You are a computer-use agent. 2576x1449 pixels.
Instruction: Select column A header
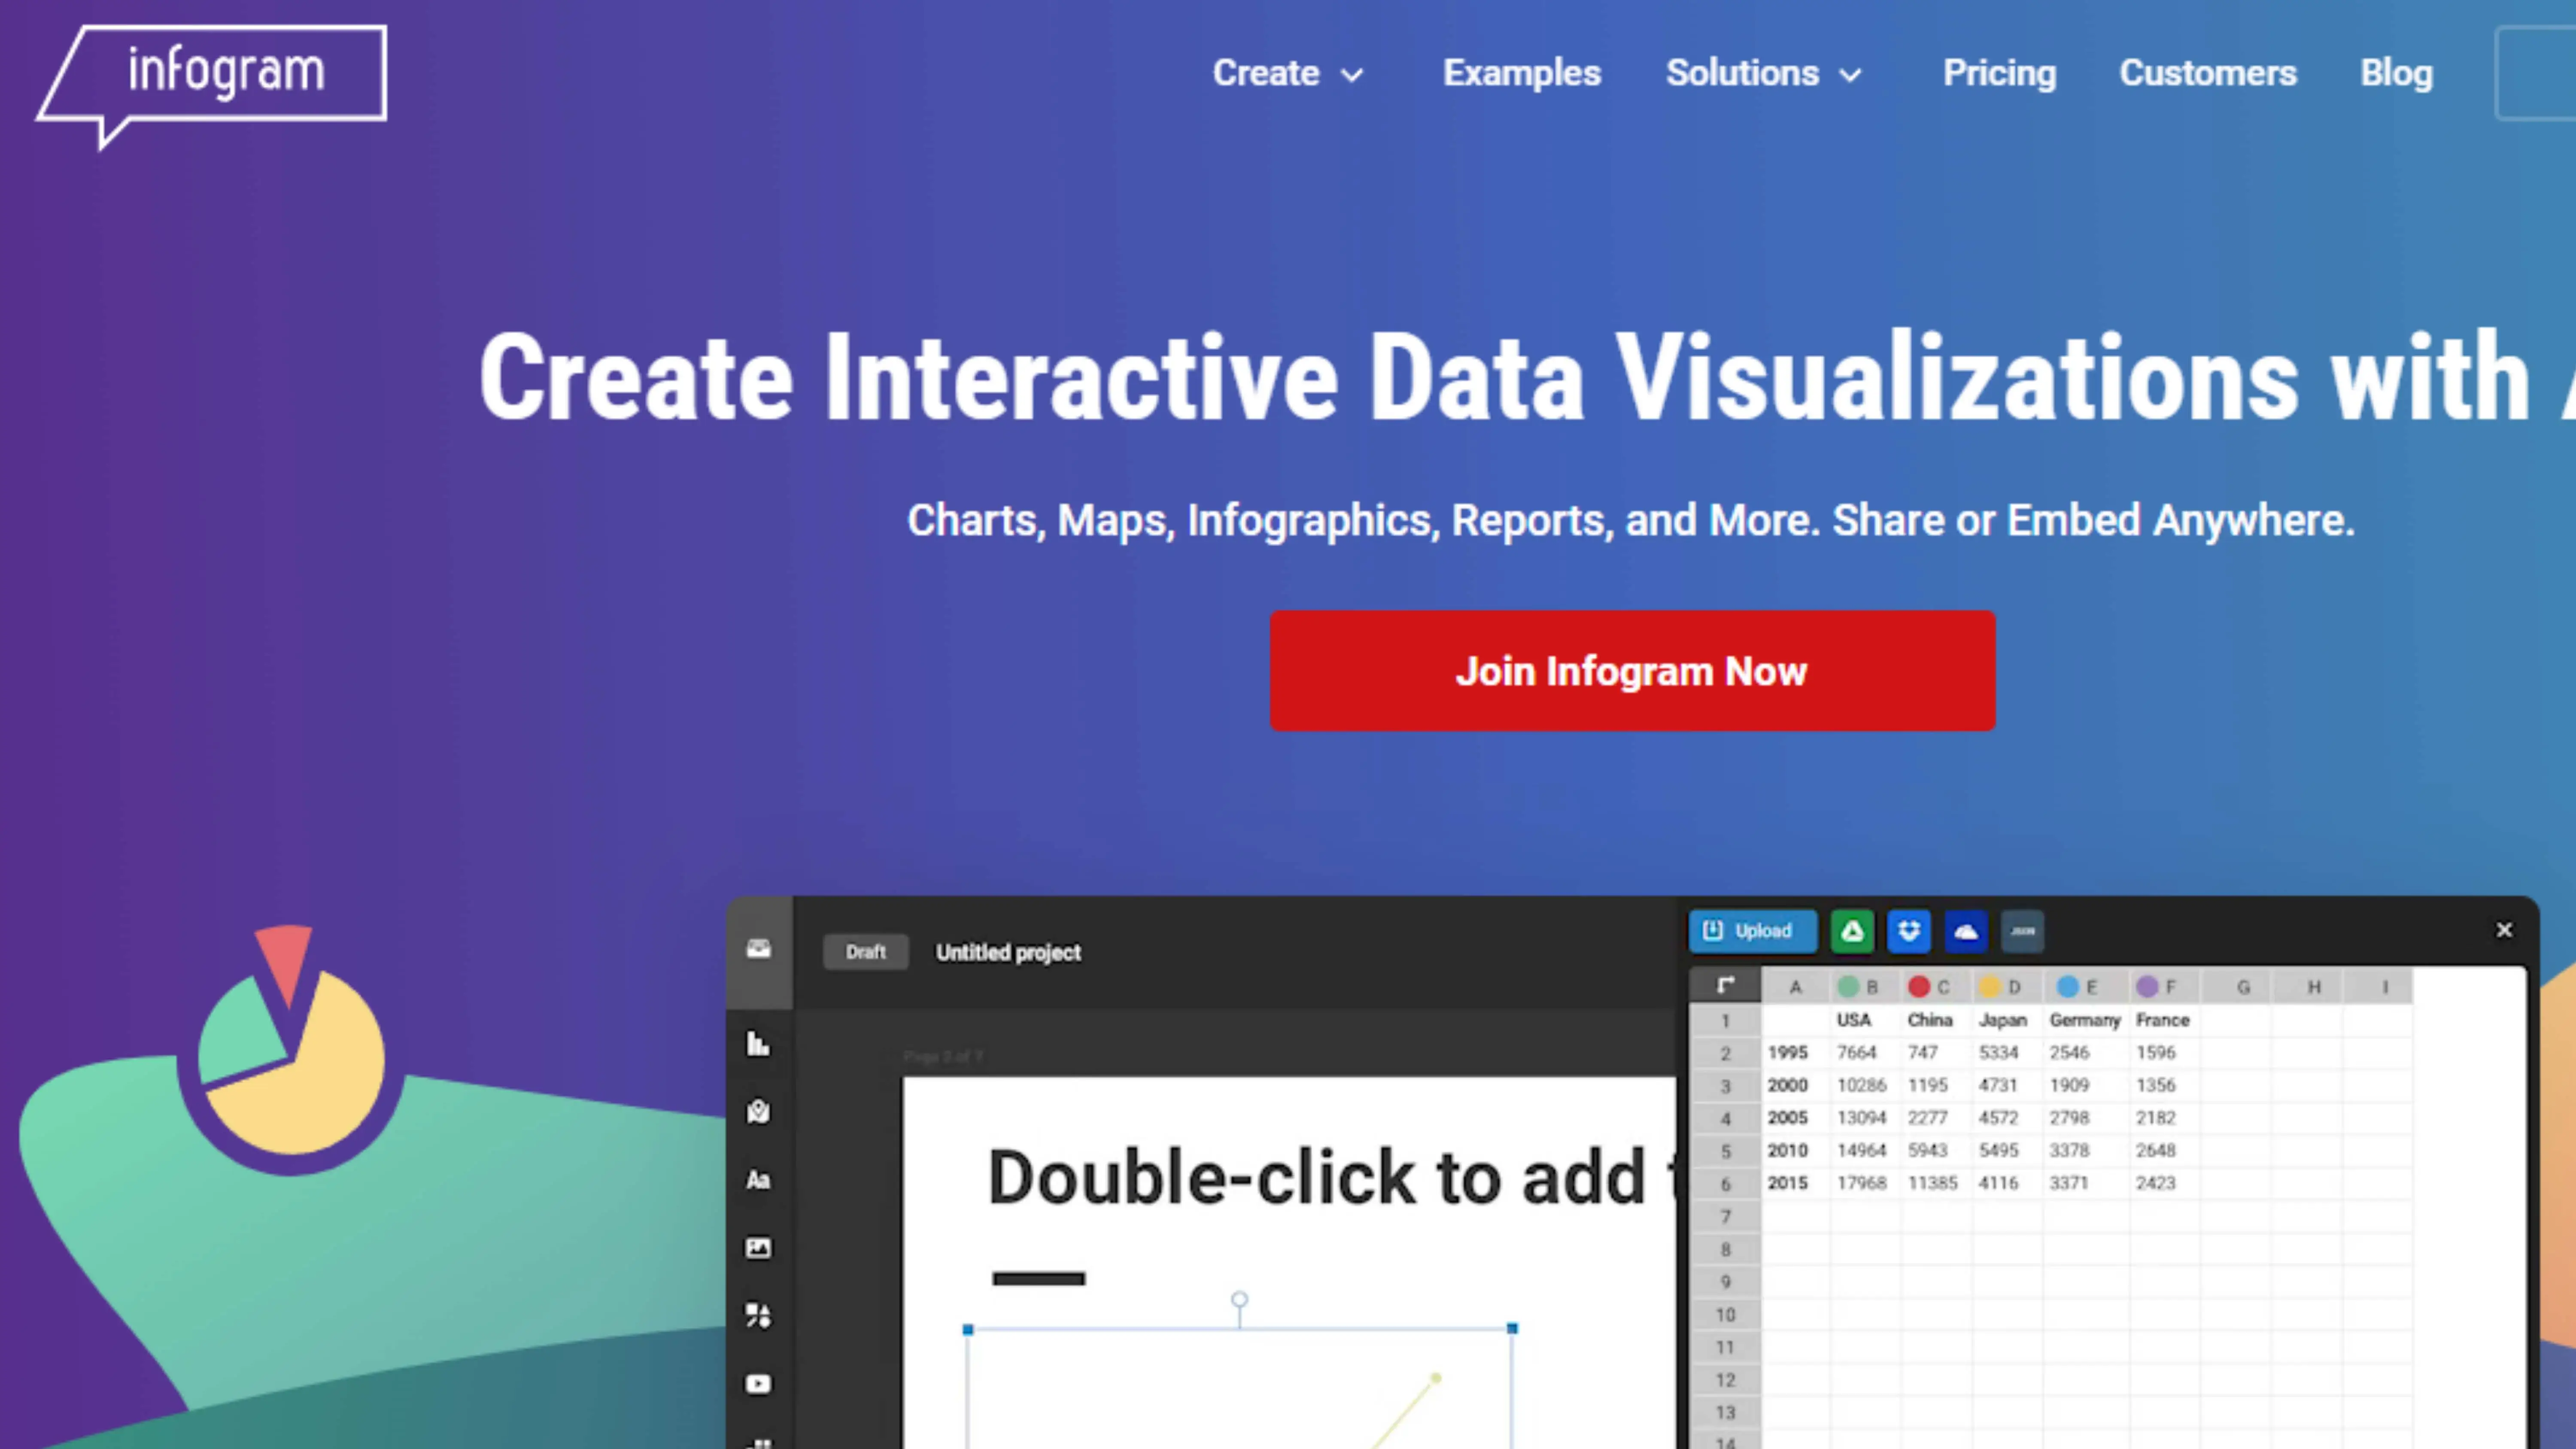[1796, 987]
